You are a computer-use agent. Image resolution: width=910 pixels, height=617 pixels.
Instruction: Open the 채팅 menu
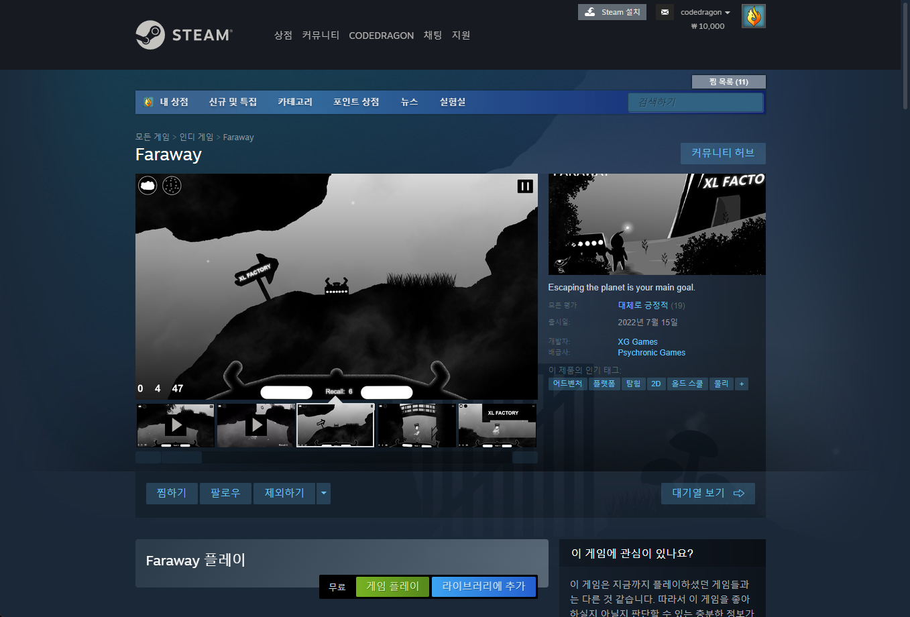coord(433,35)
